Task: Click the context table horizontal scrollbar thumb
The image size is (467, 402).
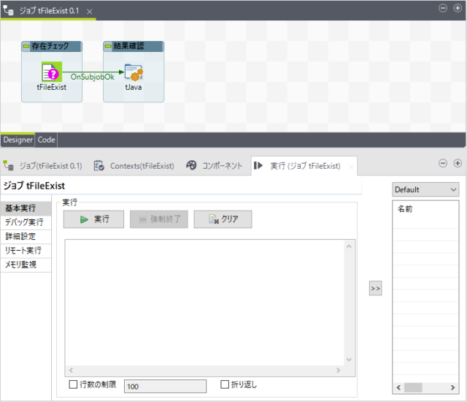Action: pos(413,387)
